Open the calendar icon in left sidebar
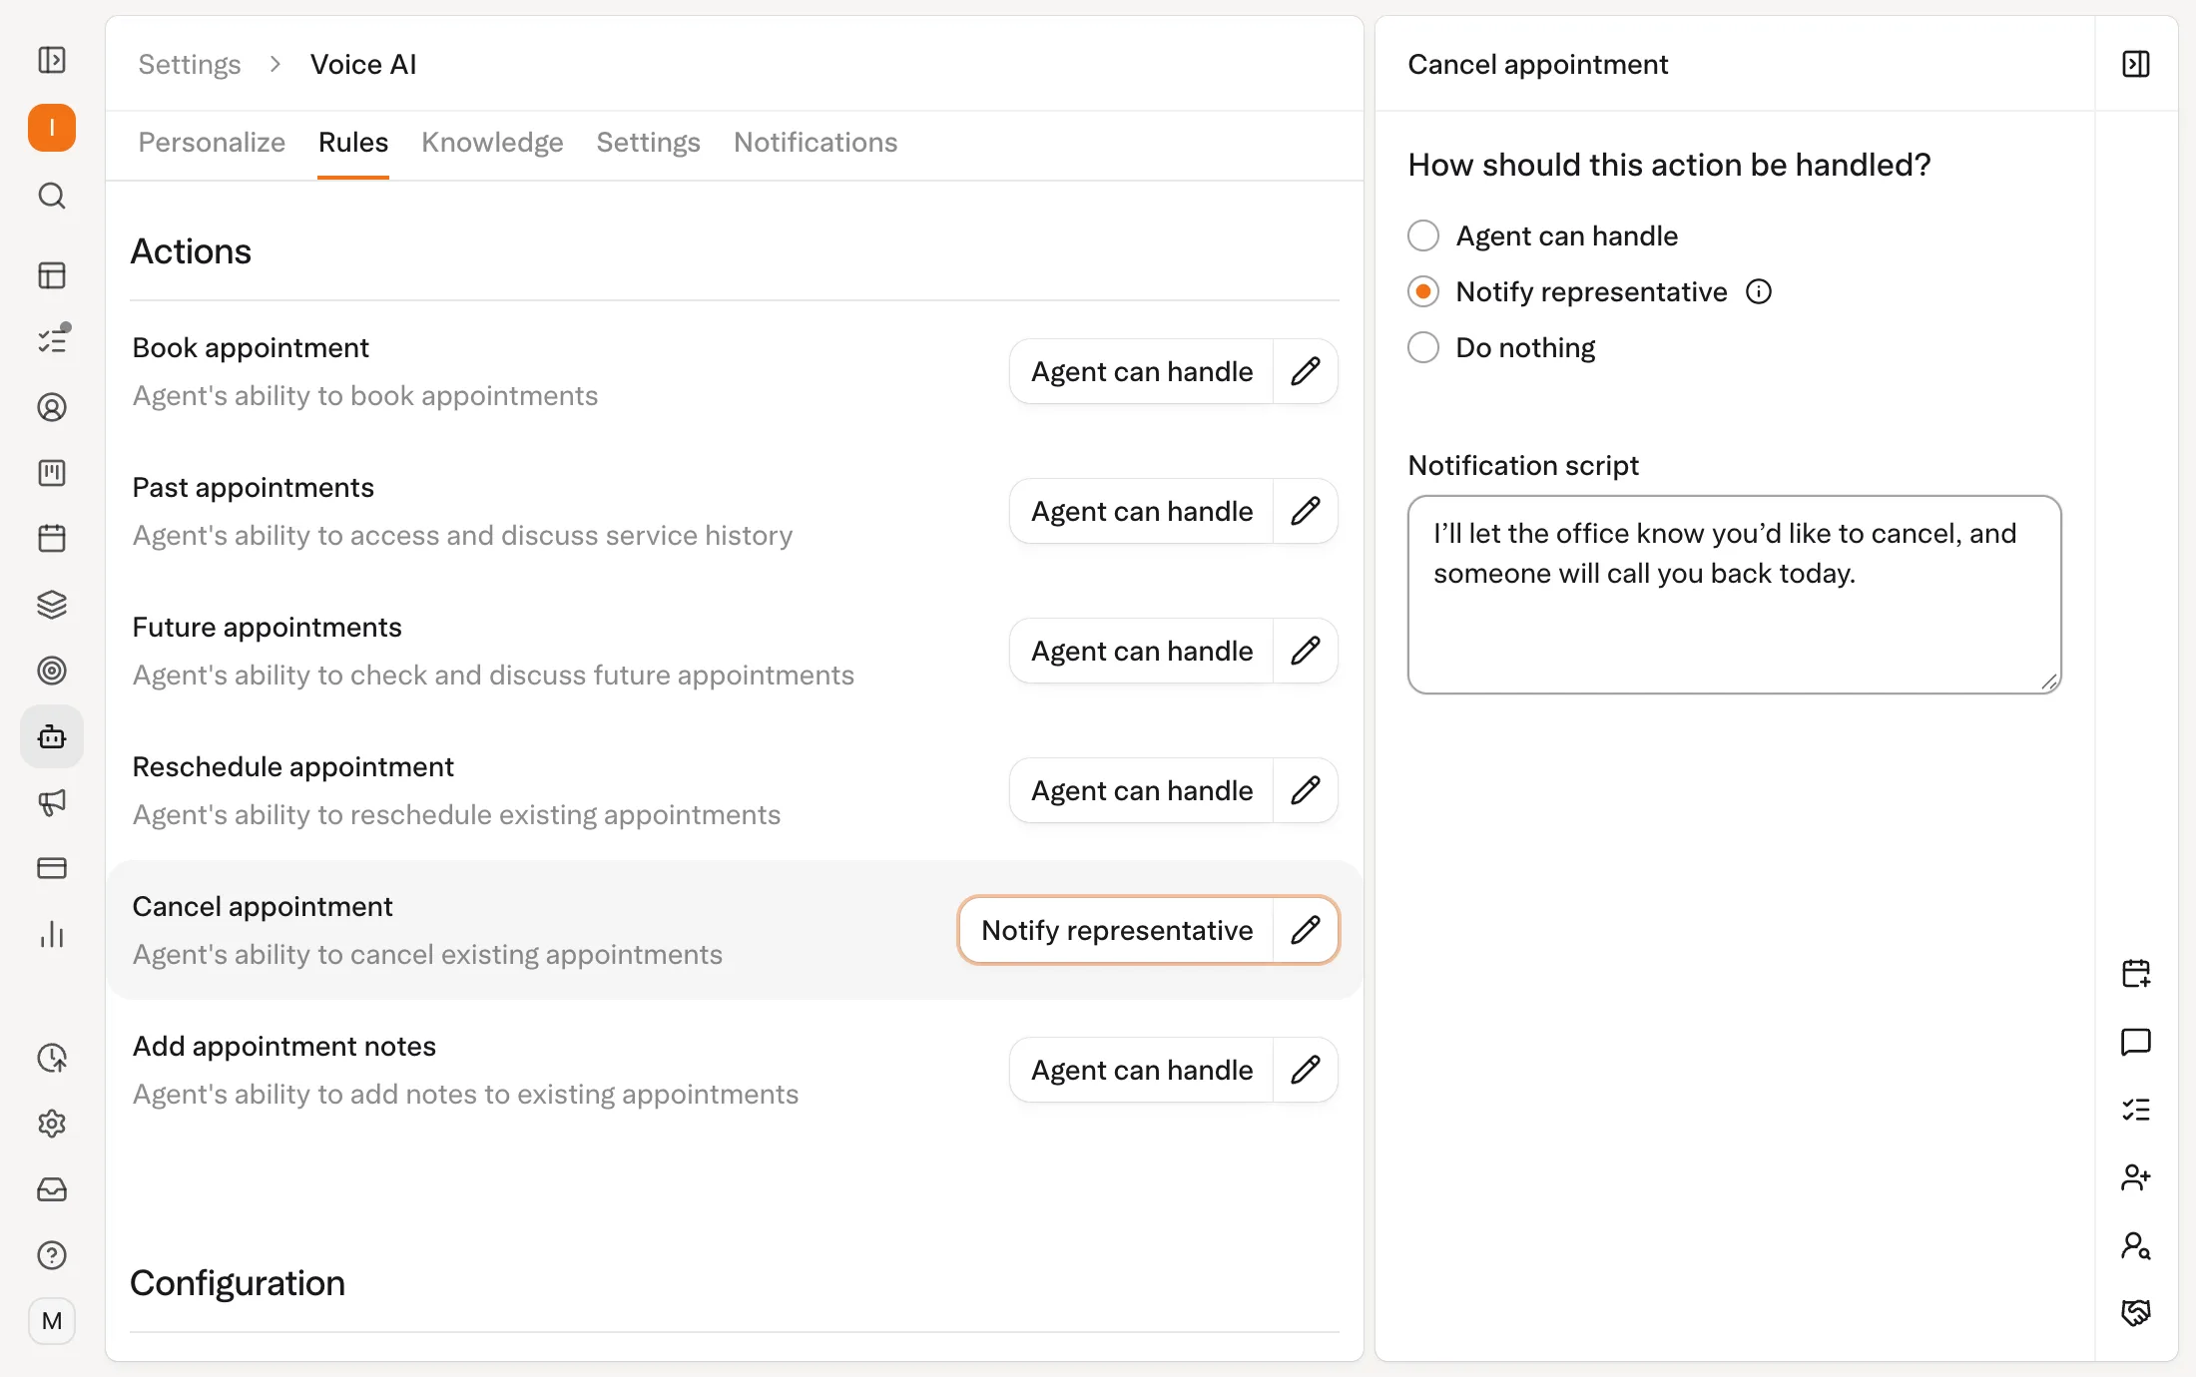2196x1377 pixels. (52, 539)
